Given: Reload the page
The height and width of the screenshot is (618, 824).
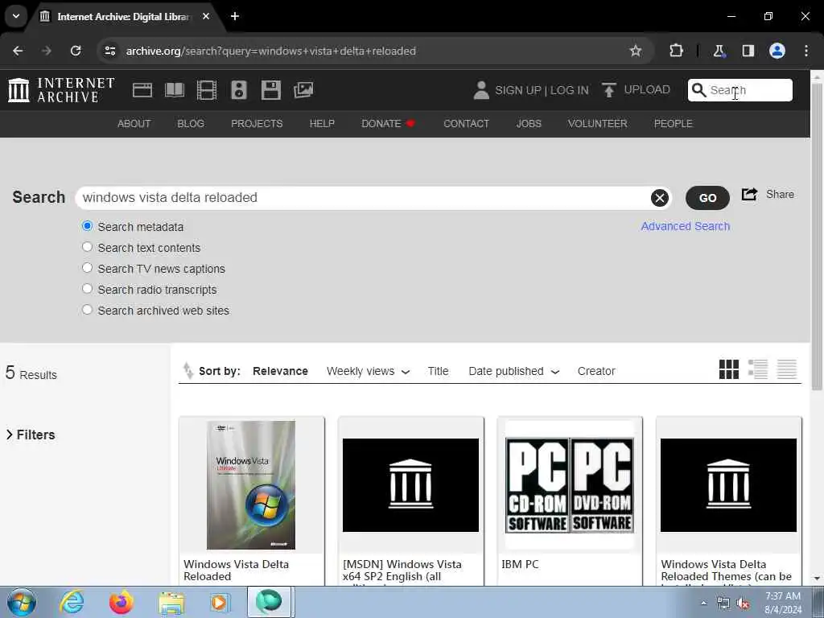Looking at the screenshot, I should point(76,51).
